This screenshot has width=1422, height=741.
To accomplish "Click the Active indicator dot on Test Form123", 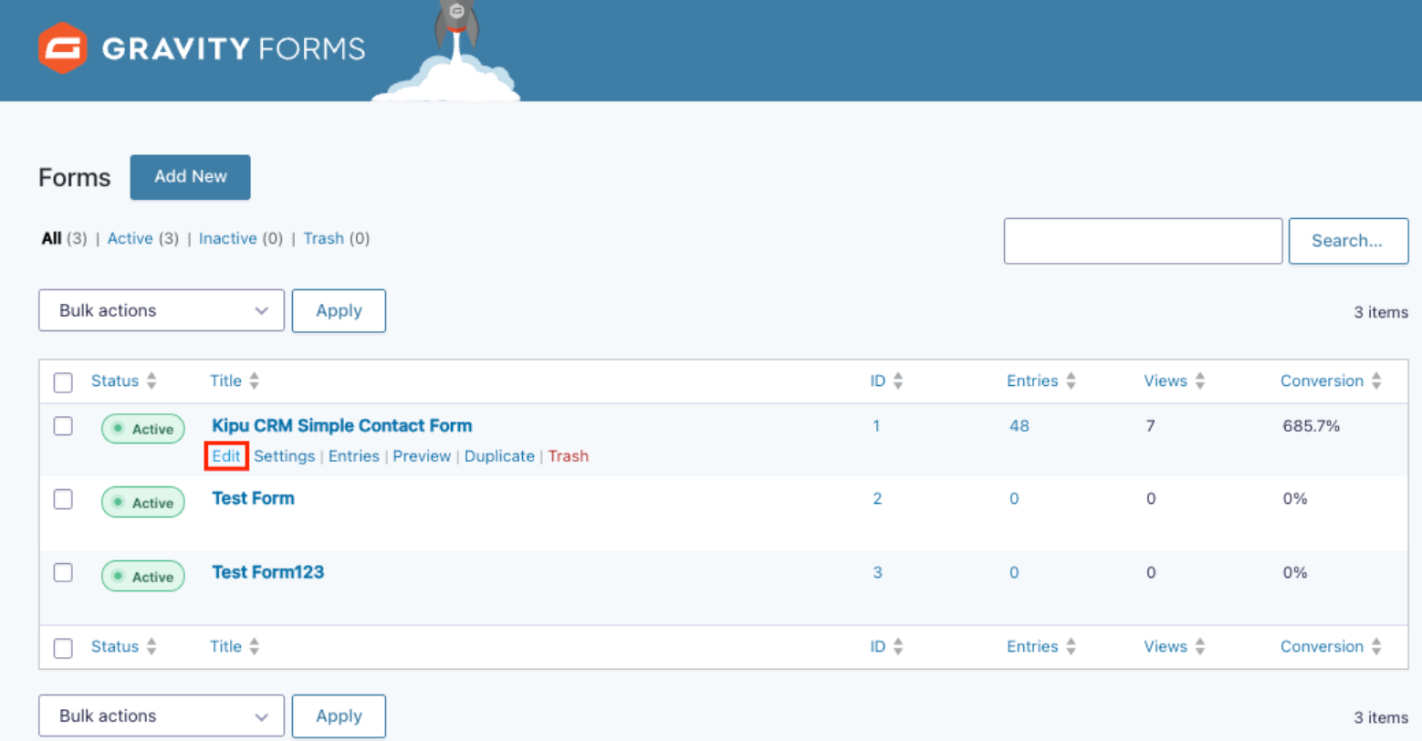I will [120, 575].
